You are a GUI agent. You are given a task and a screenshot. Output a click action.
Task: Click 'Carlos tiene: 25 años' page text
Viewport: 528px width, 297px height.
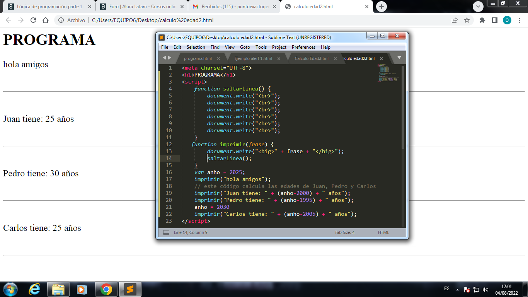42,228
